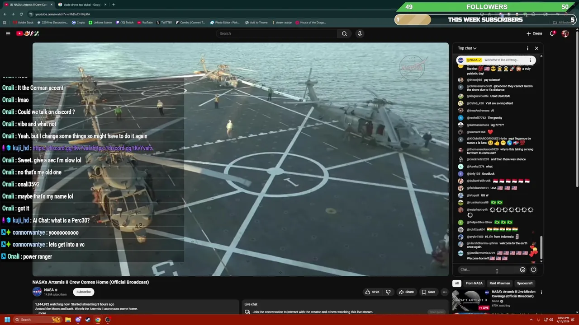Expand video description with ...more
Viewport: 579px width, 325px height.
pos(41,313)
